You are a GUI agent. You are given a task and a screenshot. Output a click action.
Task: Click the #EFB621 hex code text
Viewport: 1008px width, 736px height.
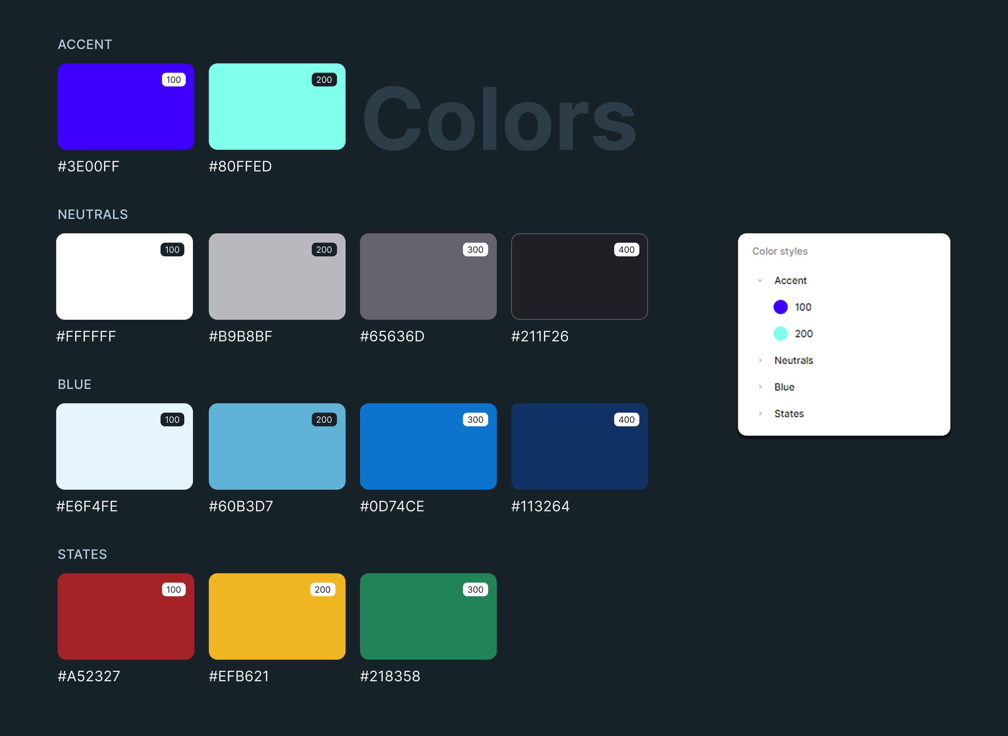(x=239, y=676)
